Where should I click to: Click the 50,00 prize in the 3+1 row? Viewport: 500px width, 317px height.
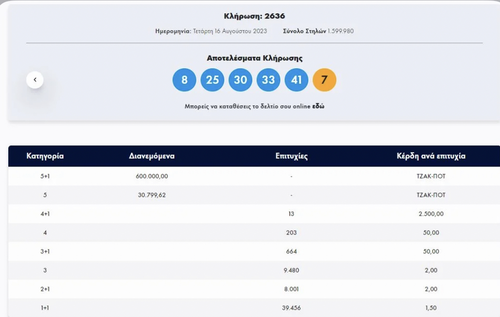click(431, 251)
